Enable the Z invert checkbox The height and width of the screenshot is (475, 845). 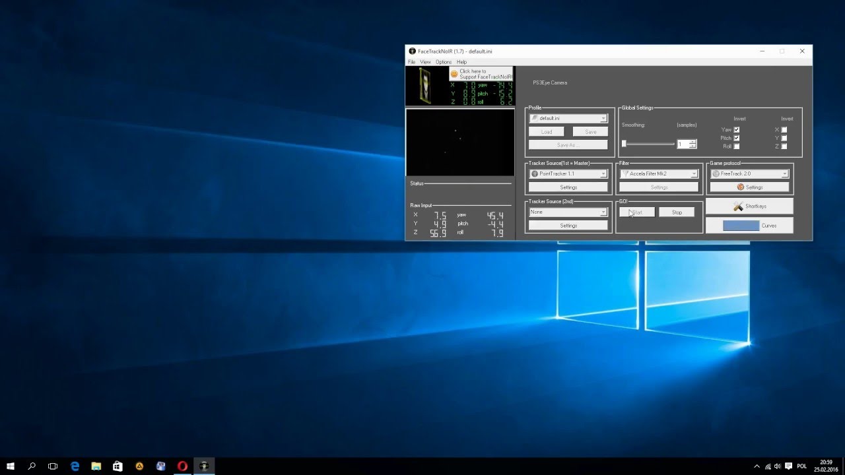[x=784, y=146]
